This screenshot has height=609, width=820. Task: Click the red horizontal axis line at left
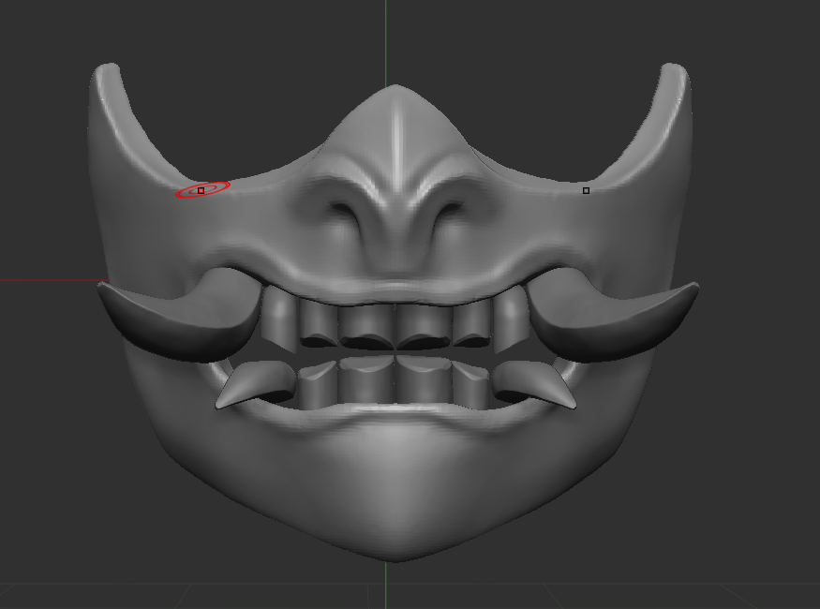click(47, 279)
